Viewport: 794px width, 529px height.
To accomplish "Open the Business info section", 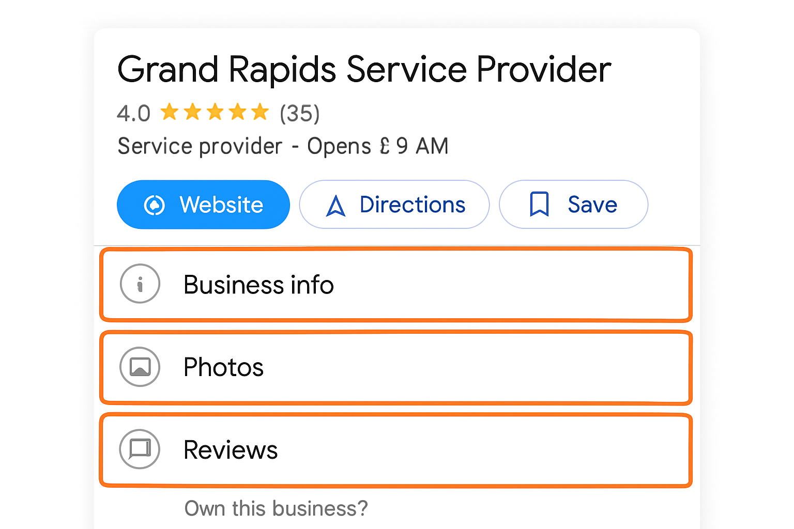I will point(258,285).
